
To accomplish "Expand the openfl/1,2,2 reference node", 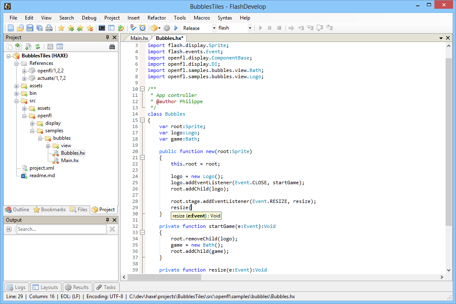I will point(24,70).
